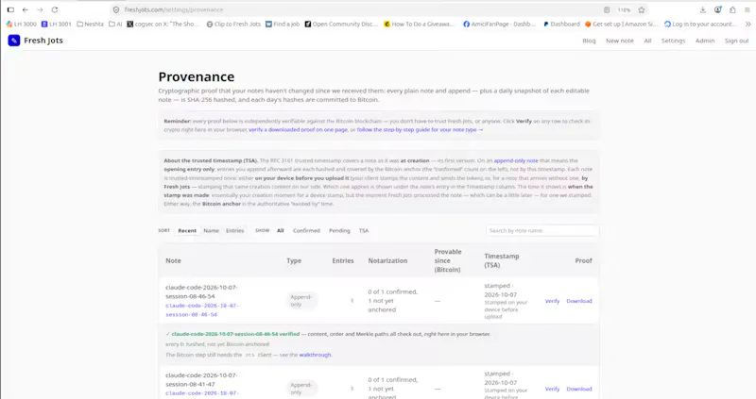Image resolution: width=756 pixels, height=399 pixels.
Task: Open the extensions icon
Action: 732,9
